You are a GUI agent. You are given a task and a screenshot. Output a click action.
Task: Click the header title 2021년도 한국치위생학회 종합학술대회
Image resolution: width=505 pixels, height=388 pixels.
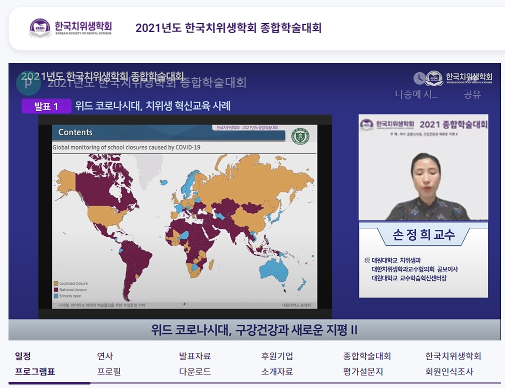click(228, 28)
